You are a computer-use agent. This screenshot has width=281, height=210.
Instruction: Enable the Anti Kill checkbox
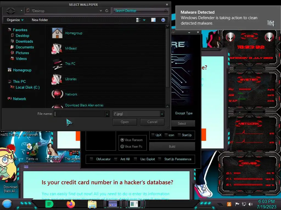pos(116,159)
